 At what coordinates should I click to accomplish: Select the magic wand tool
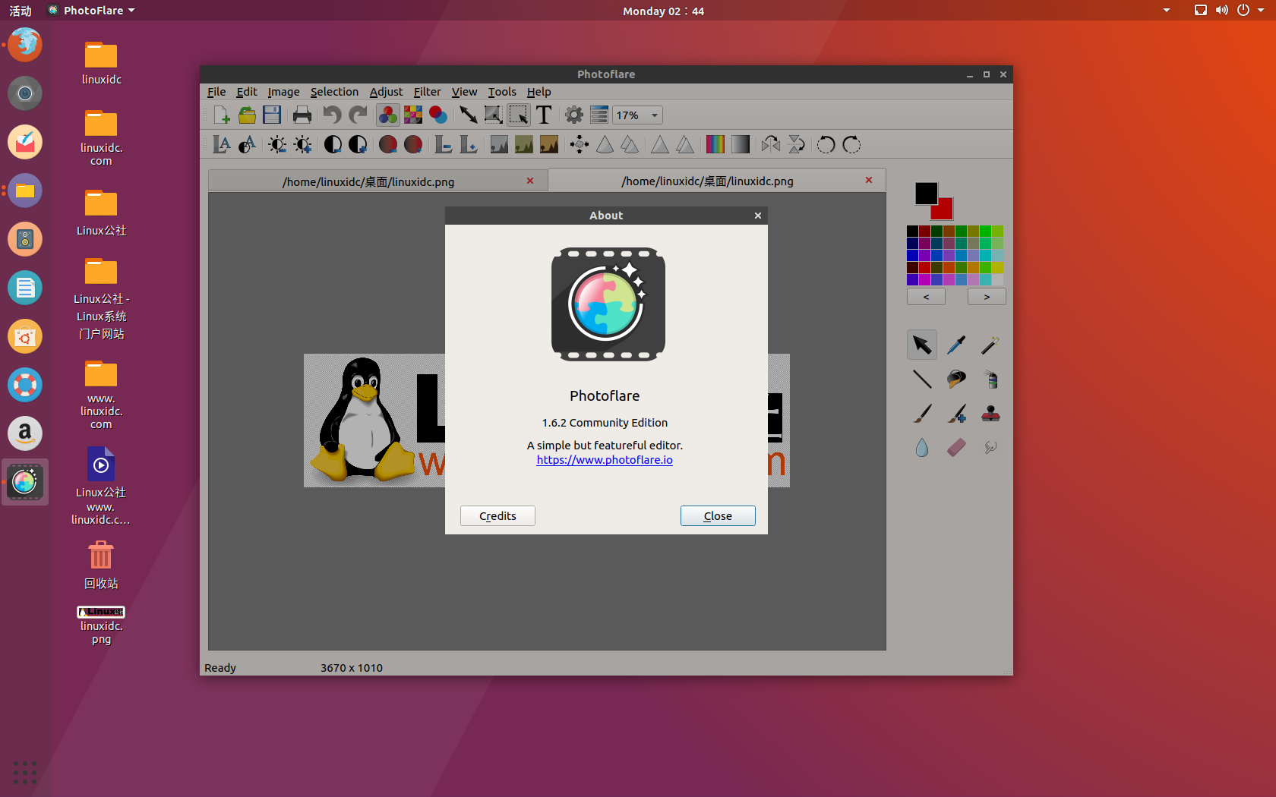click(x=990, y=345)
